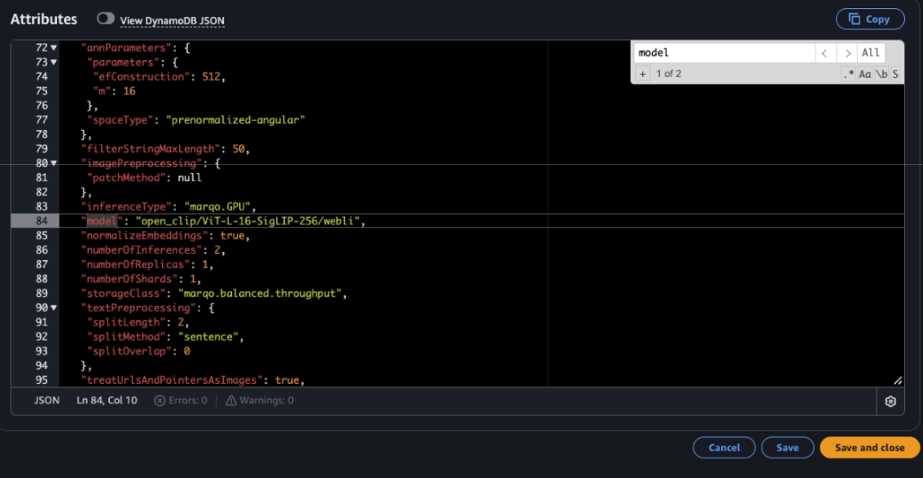Toggle search in selection (S)

click(x=895, y=74)
